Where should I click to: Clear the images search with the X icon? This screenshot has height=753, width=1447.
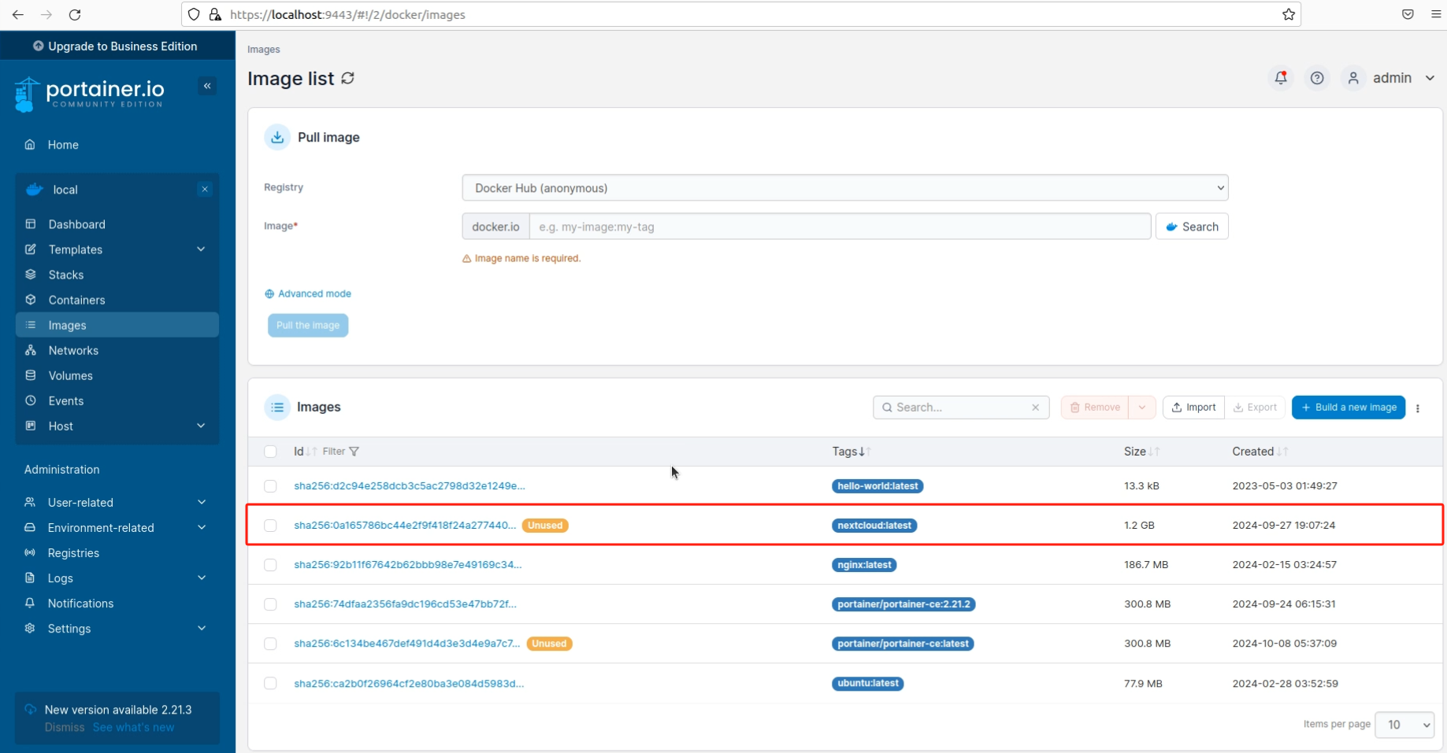click(x=1035, y=408)
